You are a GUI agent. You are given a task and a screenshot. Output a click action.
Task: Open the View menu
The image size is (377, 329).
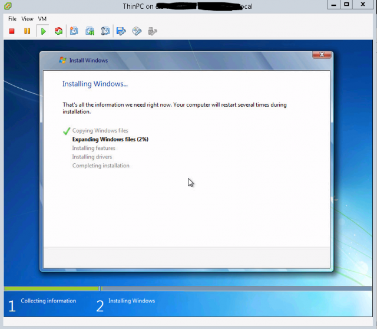[27, 19]
